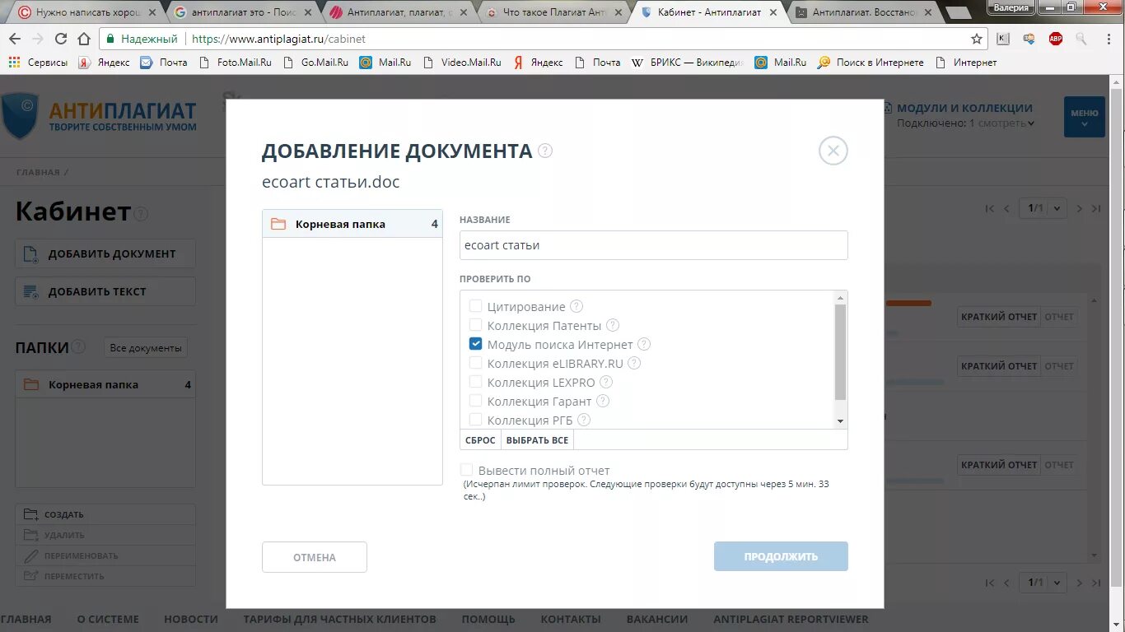
Task: Click the Продолжить button
Action: 781,556
